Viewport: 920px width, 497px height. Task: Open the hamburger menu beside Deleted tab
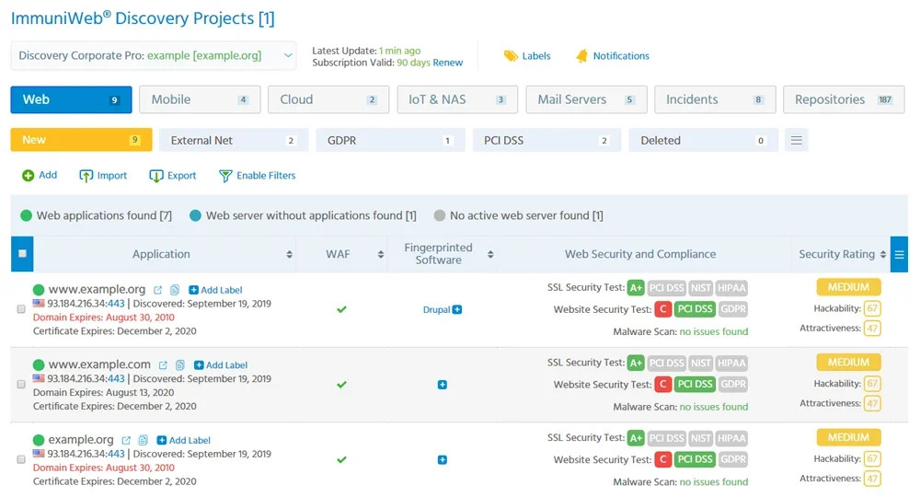click(x=797, y=141)
